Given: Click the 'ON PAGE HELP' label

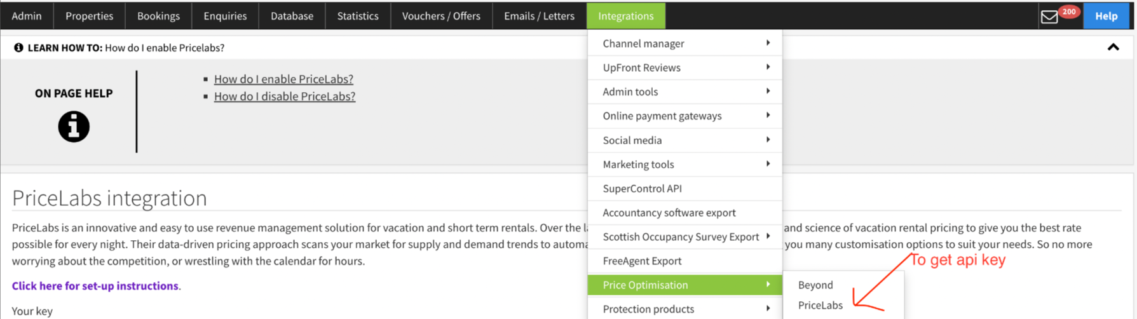Looking at the screenshot, I should [74, 93].
